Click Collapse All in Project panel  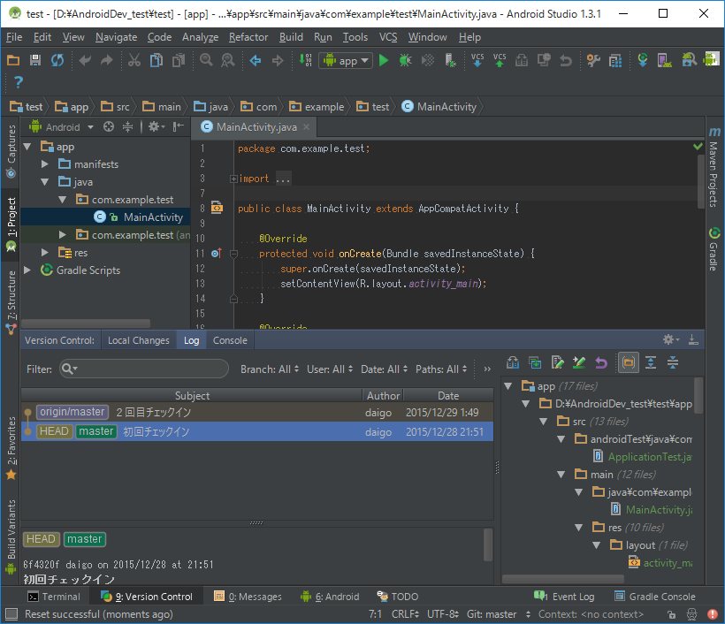pyautogui.click(x=127, y=126)
